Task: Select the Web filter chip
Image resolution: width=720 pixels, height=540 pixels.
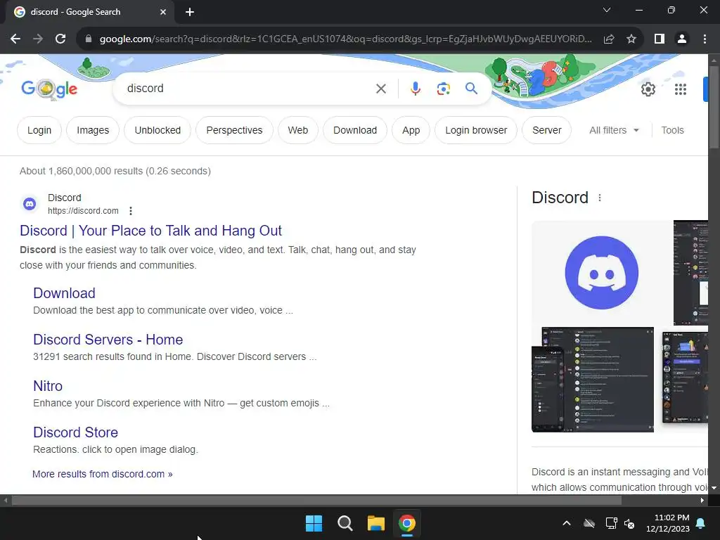Action: coord(298,130)
